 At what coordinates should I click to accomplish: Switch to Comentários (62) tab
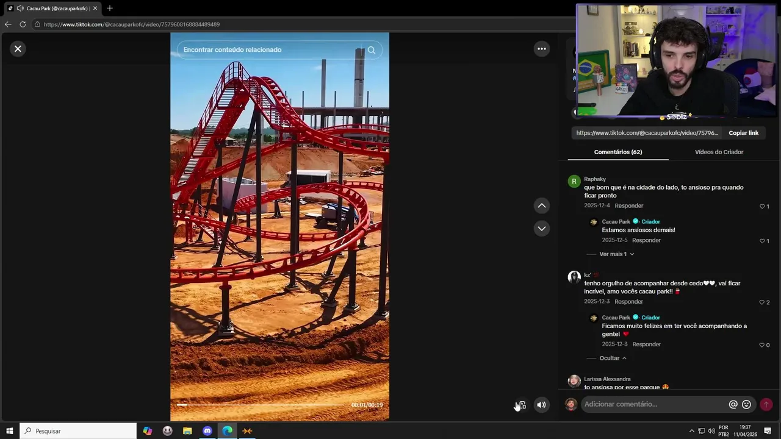618,152
